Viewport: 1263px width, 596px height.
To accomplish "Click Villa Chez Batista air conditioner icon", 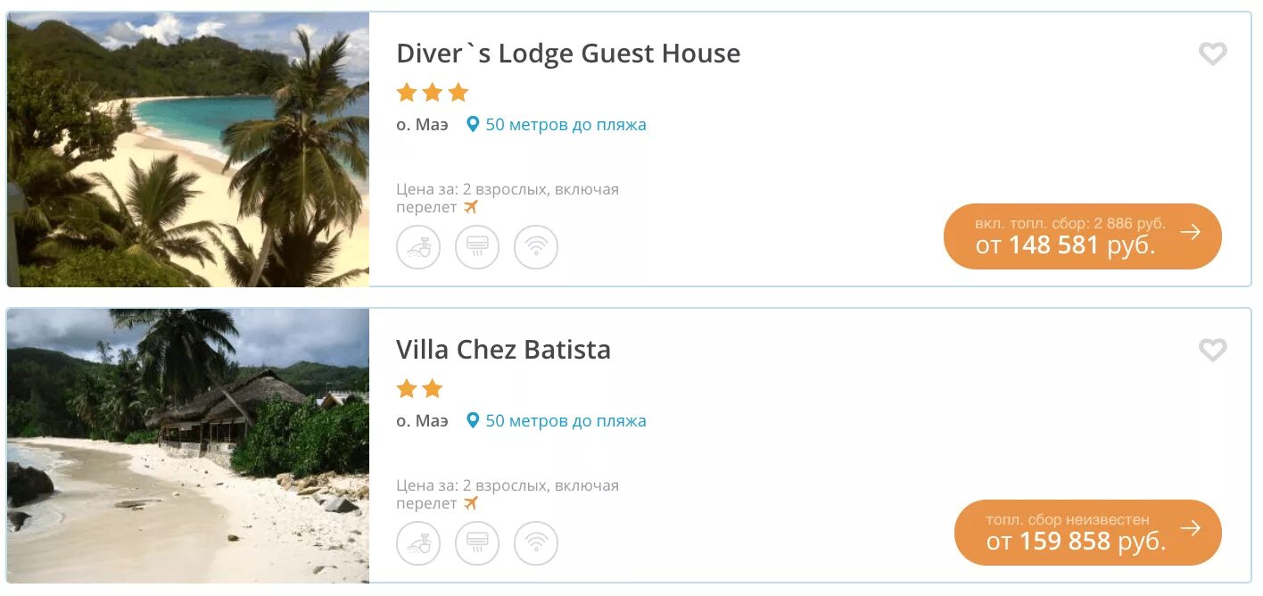I will (x=477, y=543).
